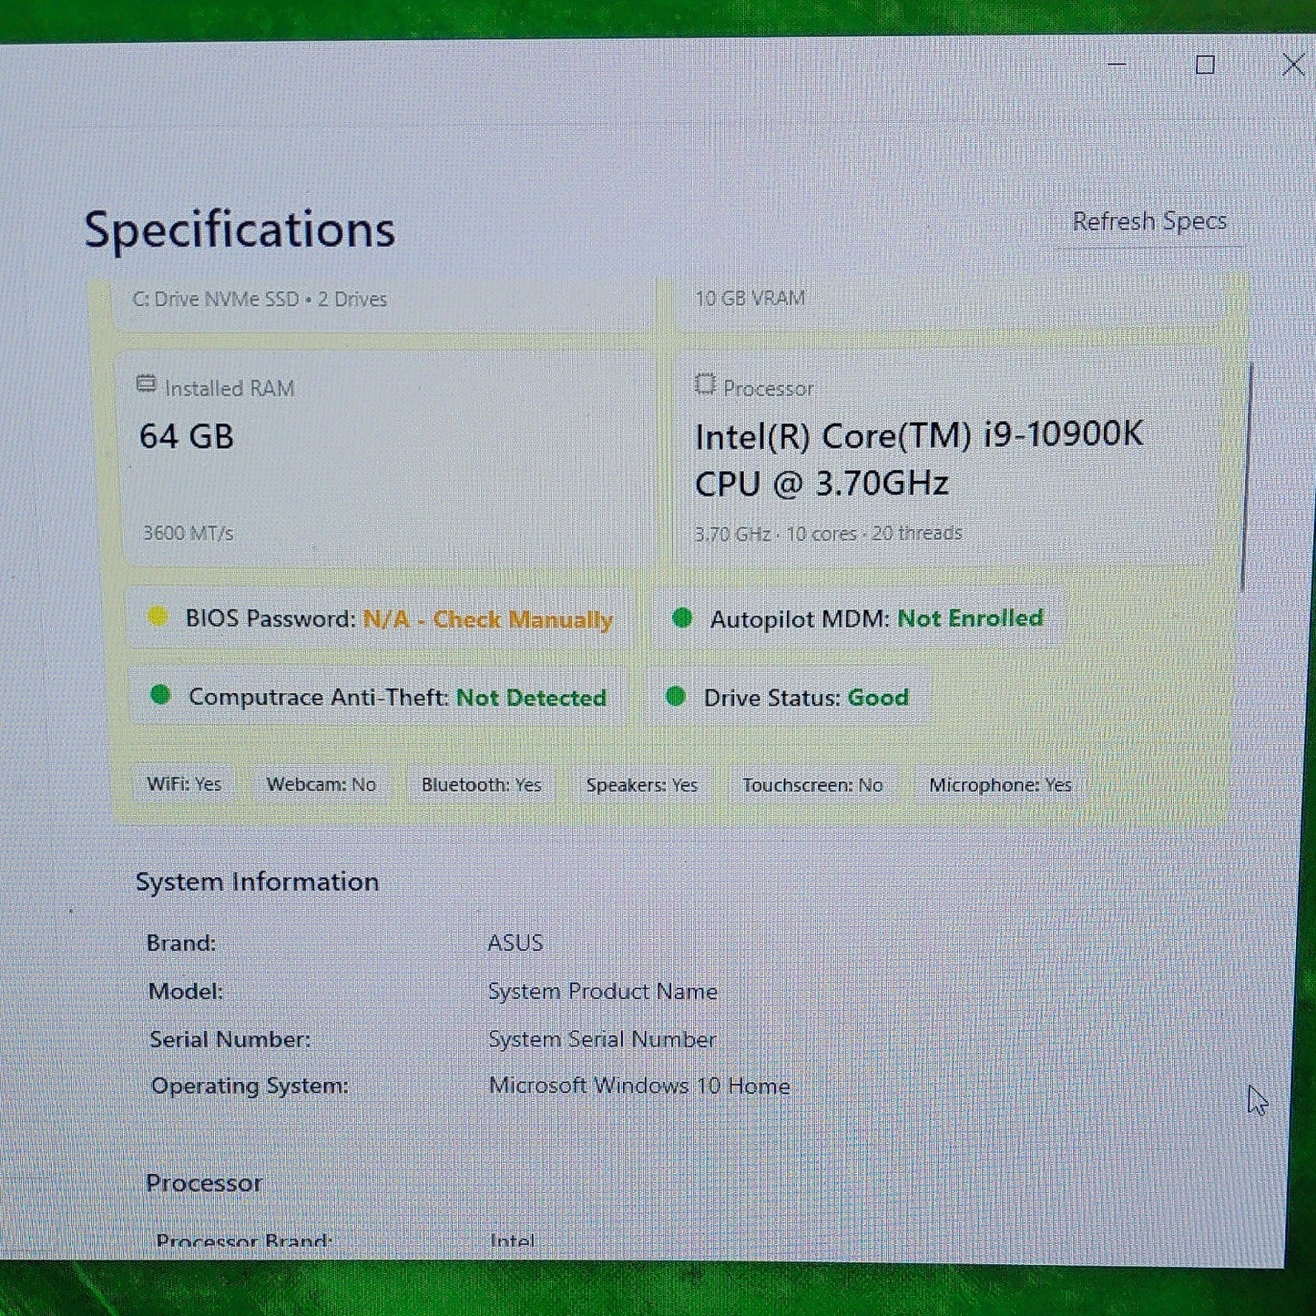1316x1316 pixels.
Task: Click the Processor chip icon
Action: pyautogui.click(x=704, y=384)
